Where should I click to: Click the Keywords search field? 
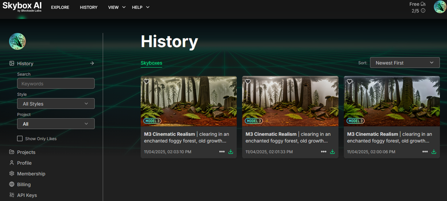pyautogui.click(x=56, y=84)
